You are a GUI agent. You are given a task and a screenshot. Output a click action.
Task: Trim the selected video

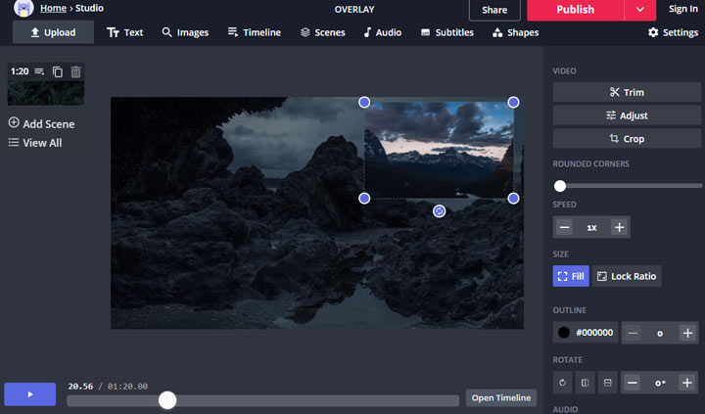pyautogui.click(x=627, y=92)
